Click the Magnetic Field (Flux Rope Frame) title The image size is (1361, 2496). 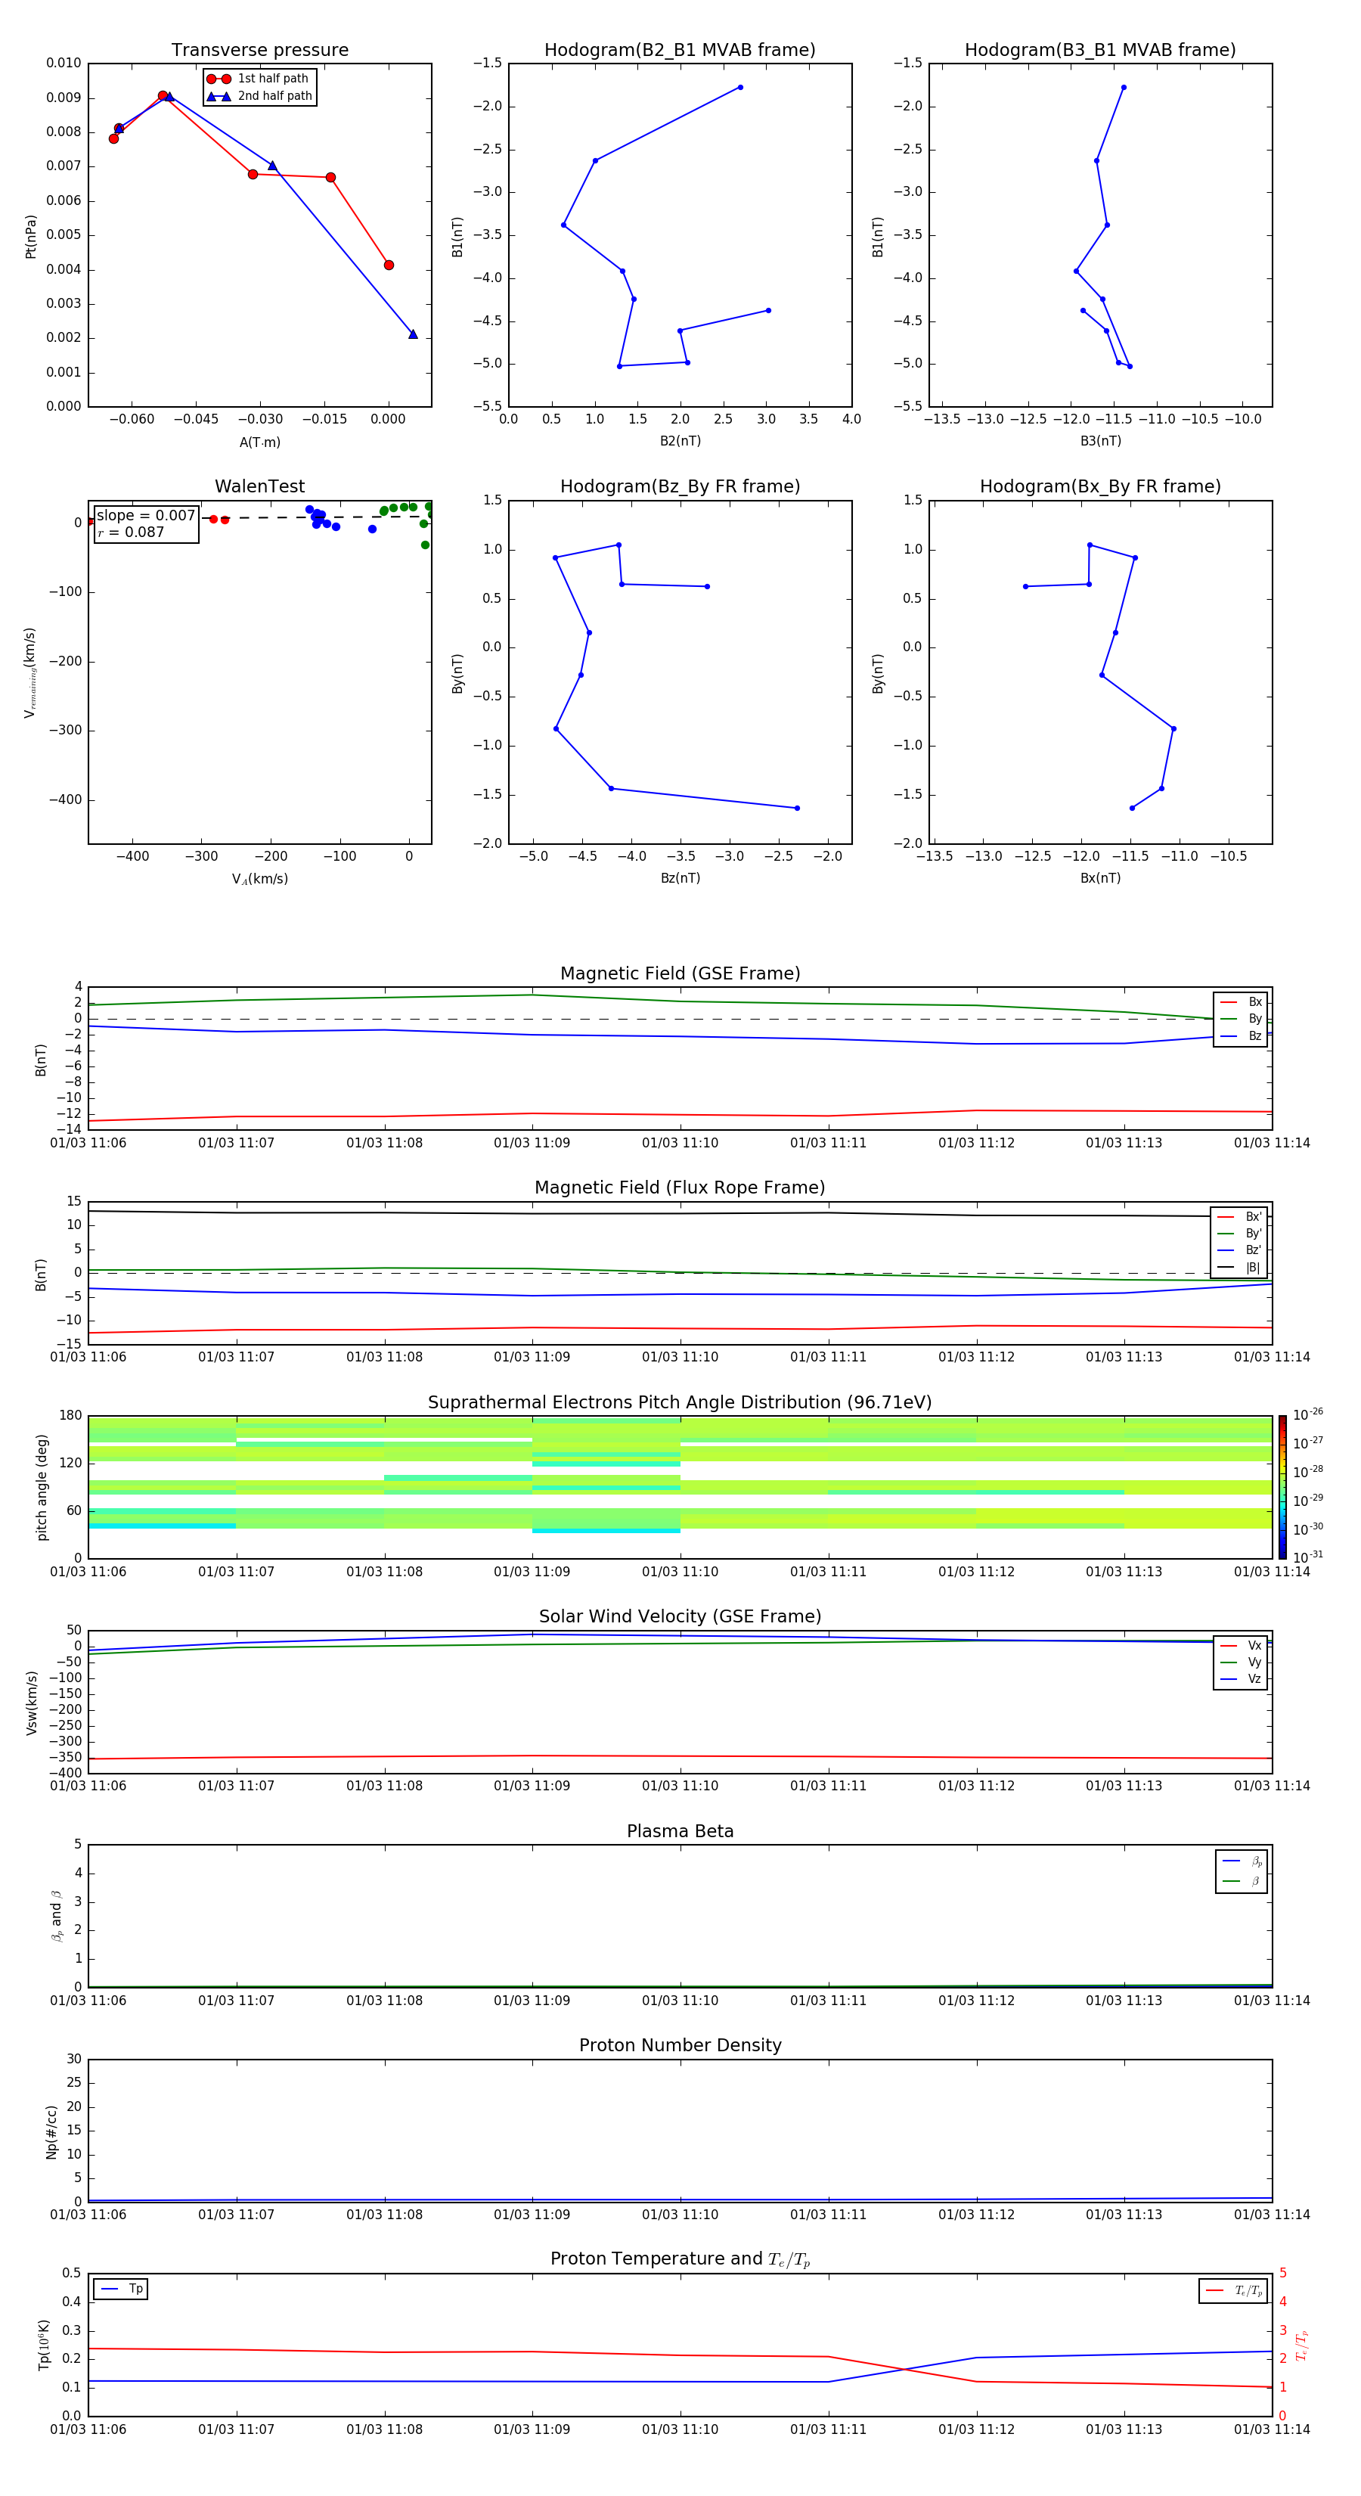point(680,1188)
